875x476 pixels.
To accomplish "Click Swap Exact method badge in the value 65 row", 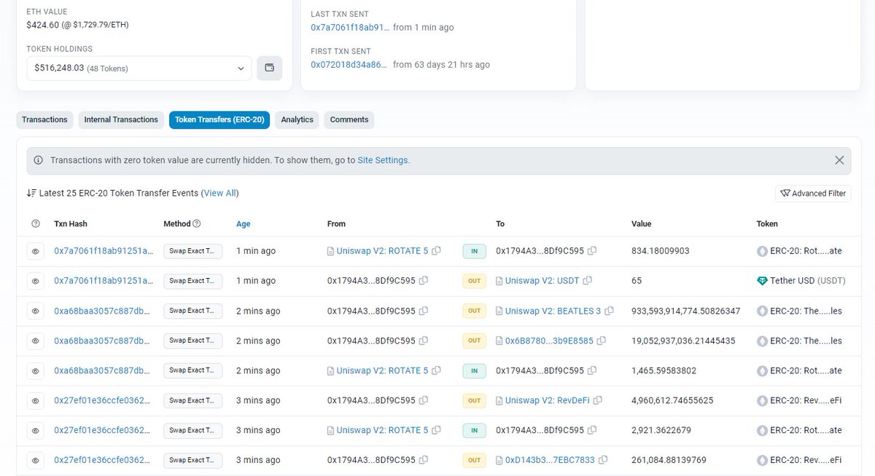I will (192, 281).
